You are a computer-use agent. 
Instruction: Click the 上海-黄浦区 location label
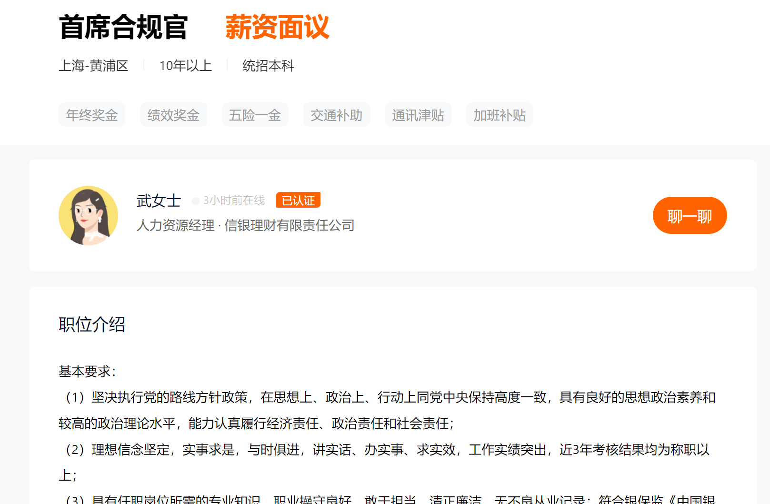(93, 66)
